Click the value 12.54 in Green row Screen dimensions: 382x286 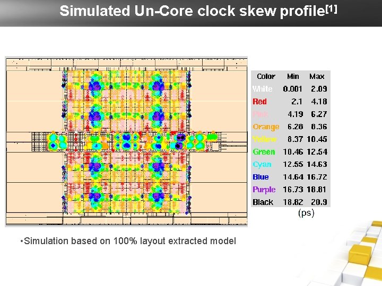coord(317,152)
